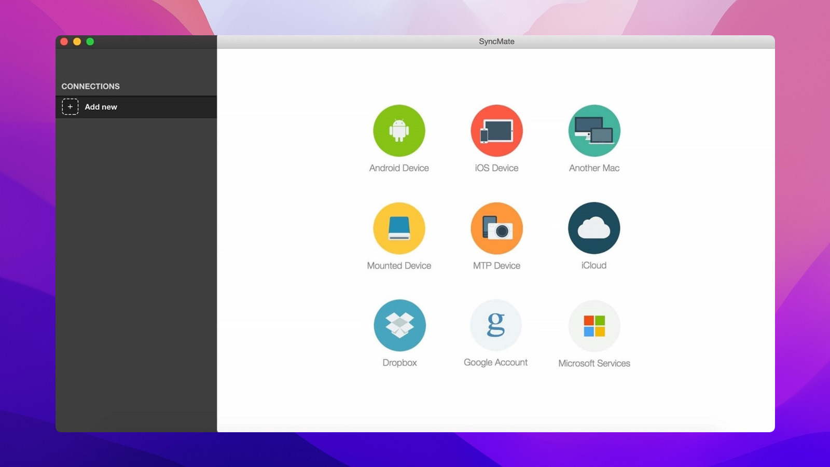Click the Another Mac text label
Viewport: 830px width, 467px height.
(x=594, y=168)
